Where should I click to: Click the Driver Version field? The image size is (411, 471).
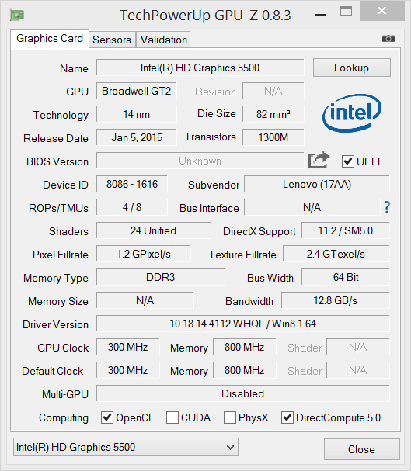pos(243,324)
